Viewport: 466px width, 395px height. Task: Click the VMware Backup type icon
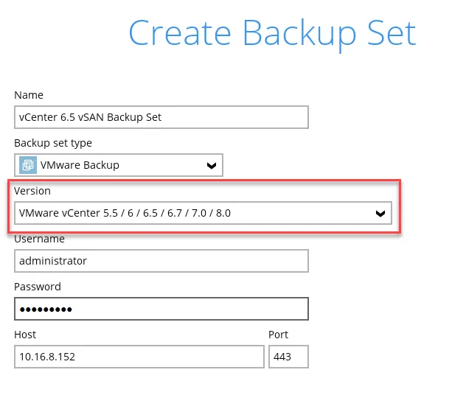tap(28, 165)
